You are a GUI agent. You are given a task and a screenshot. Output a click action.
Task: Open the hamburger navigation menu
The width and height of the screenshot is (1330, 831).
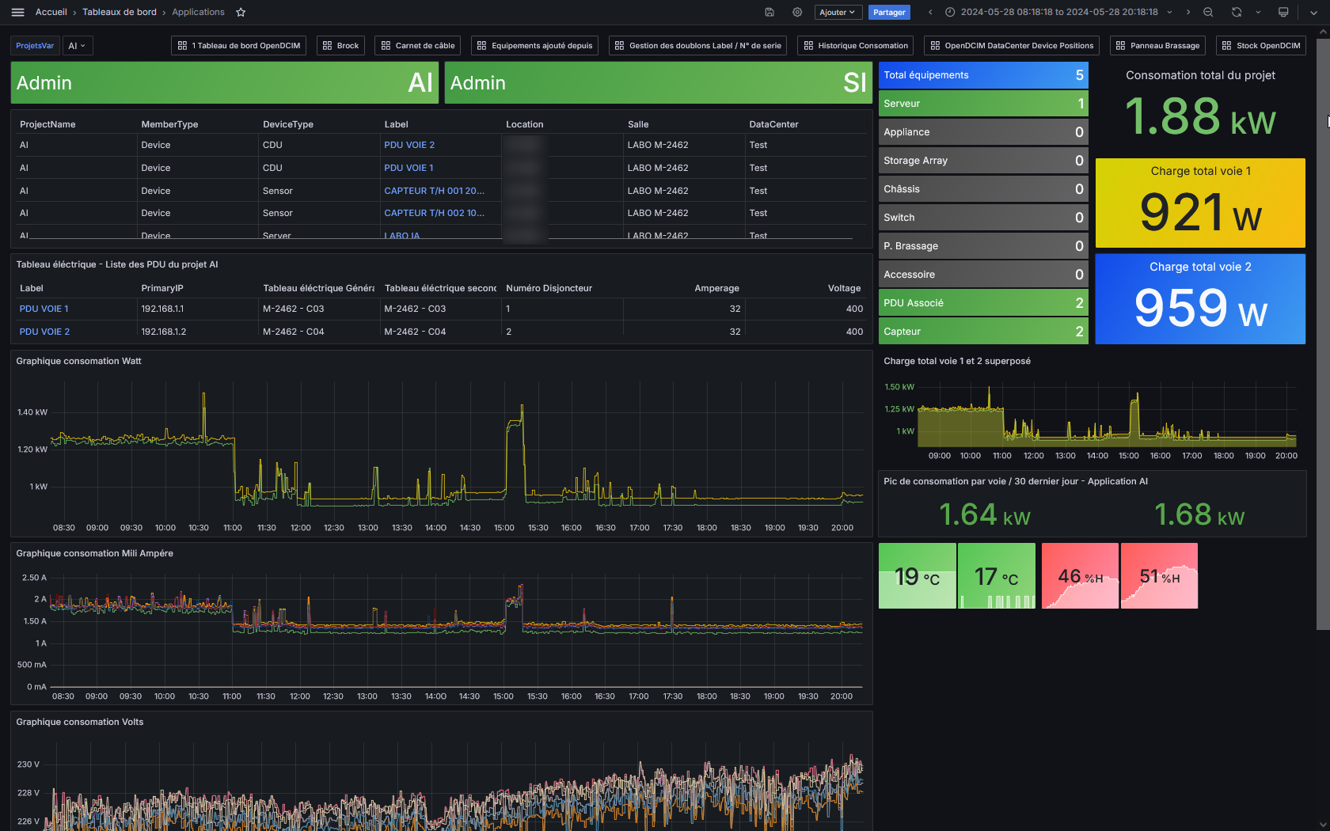coord(18,12)
